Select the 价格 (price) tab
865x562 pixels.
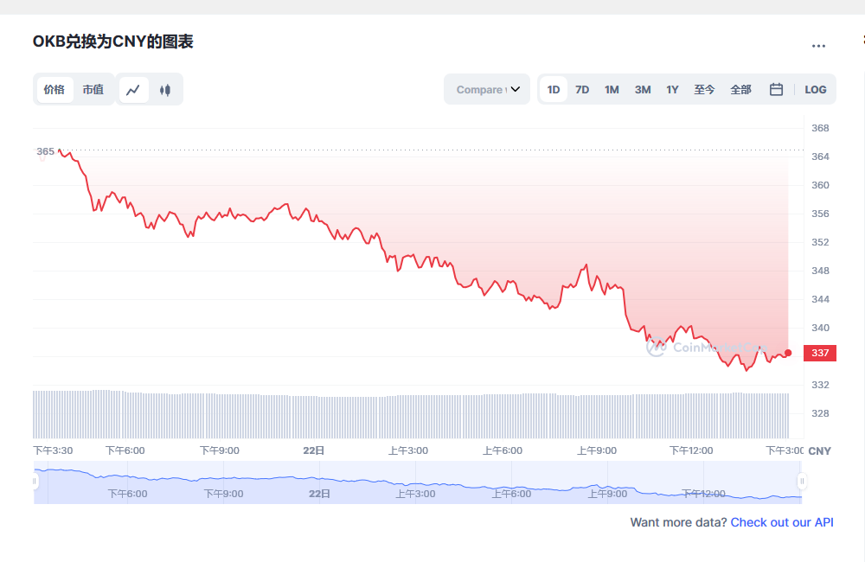tap(54, 90)
